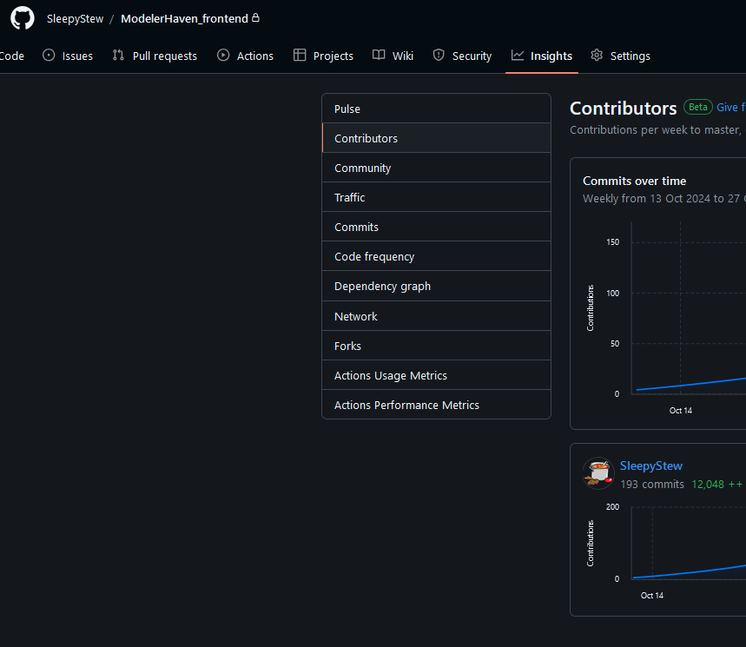Click the Actions play icon
The width and height of the screenshot is (746, 647).
[223, 56]
